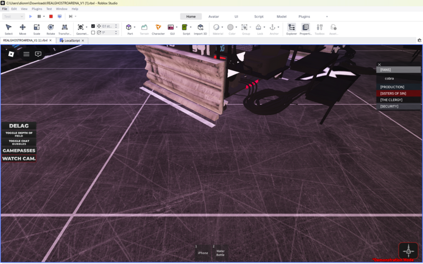Viewport: 423px width, 264px height.
Task: Expand the Pause options arrow
Action: point(44,16)
